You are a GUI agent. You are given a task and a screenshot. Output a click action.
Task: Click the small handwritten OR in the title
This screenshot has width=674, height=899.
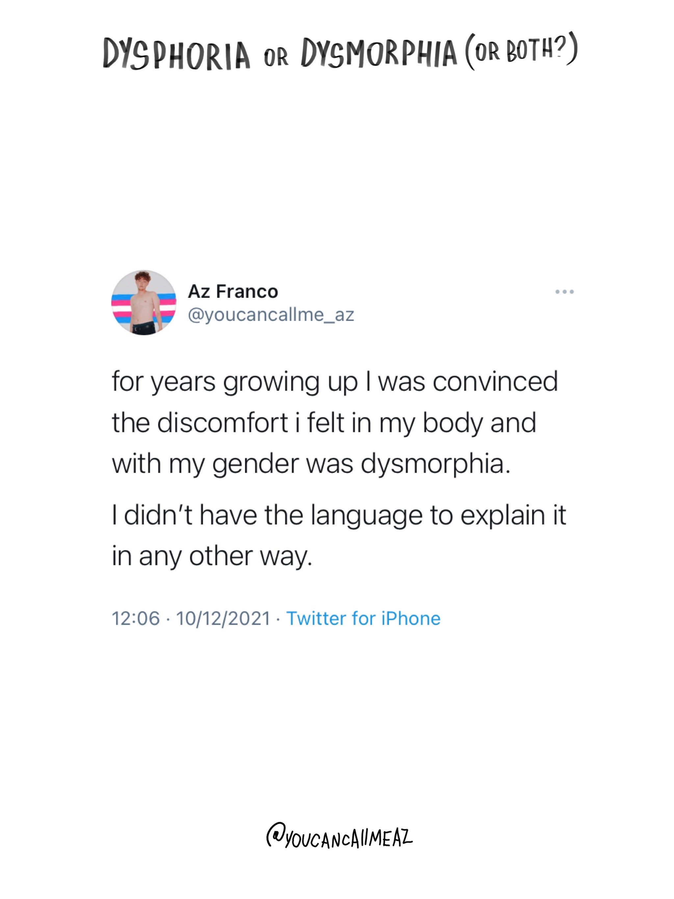click(x=276, y=57)
